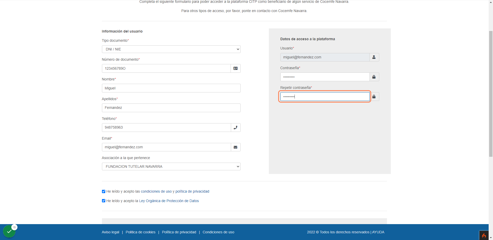Image resolution: width=493 pixels, height=240 pixels.
Task: Click the Nombre input field
Action: (x=171, y=88)
